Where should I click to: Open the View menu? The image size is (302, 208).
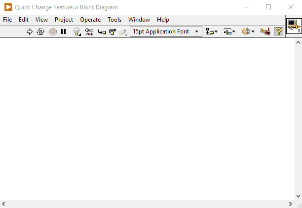[41, 20]
